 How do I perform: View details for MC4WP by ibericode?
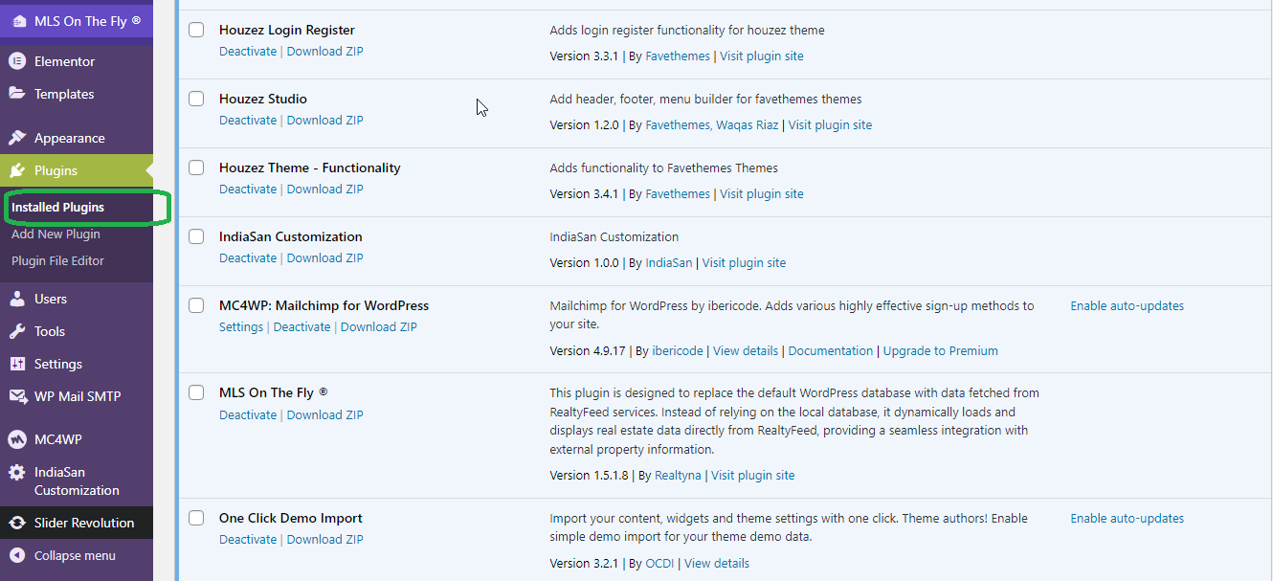(746, 351)
